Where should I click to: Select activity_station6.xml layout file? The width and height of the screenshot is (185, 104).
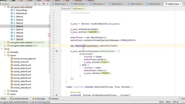coord(22,81)
